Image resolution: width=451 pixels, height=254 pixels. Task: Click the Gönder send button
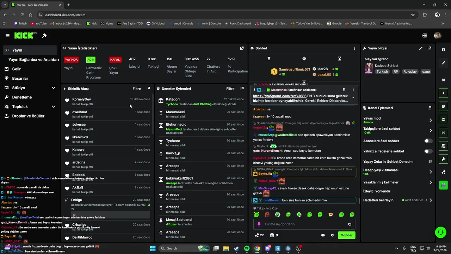coord(346,235)
